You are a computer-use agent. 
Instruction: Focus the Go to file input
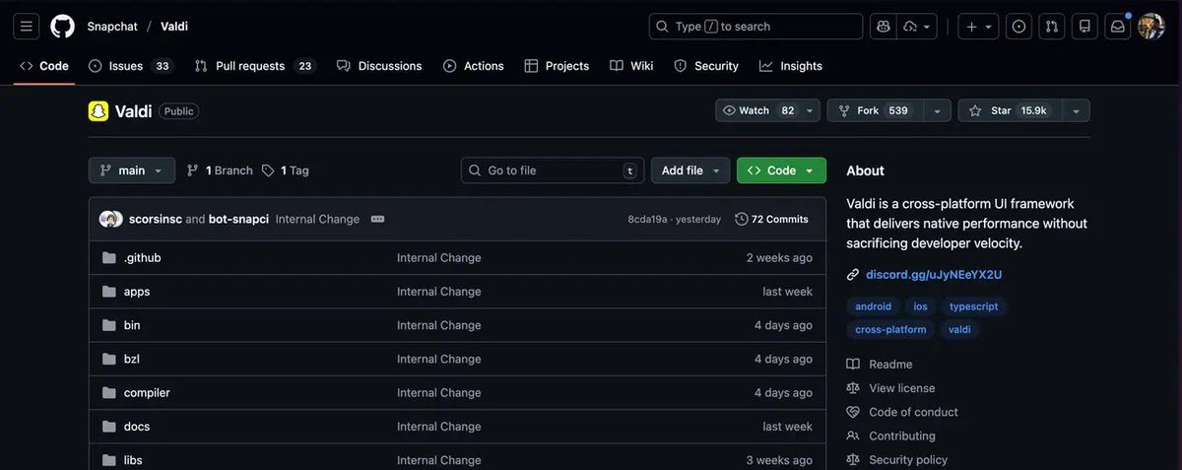(x=553, y=170)
